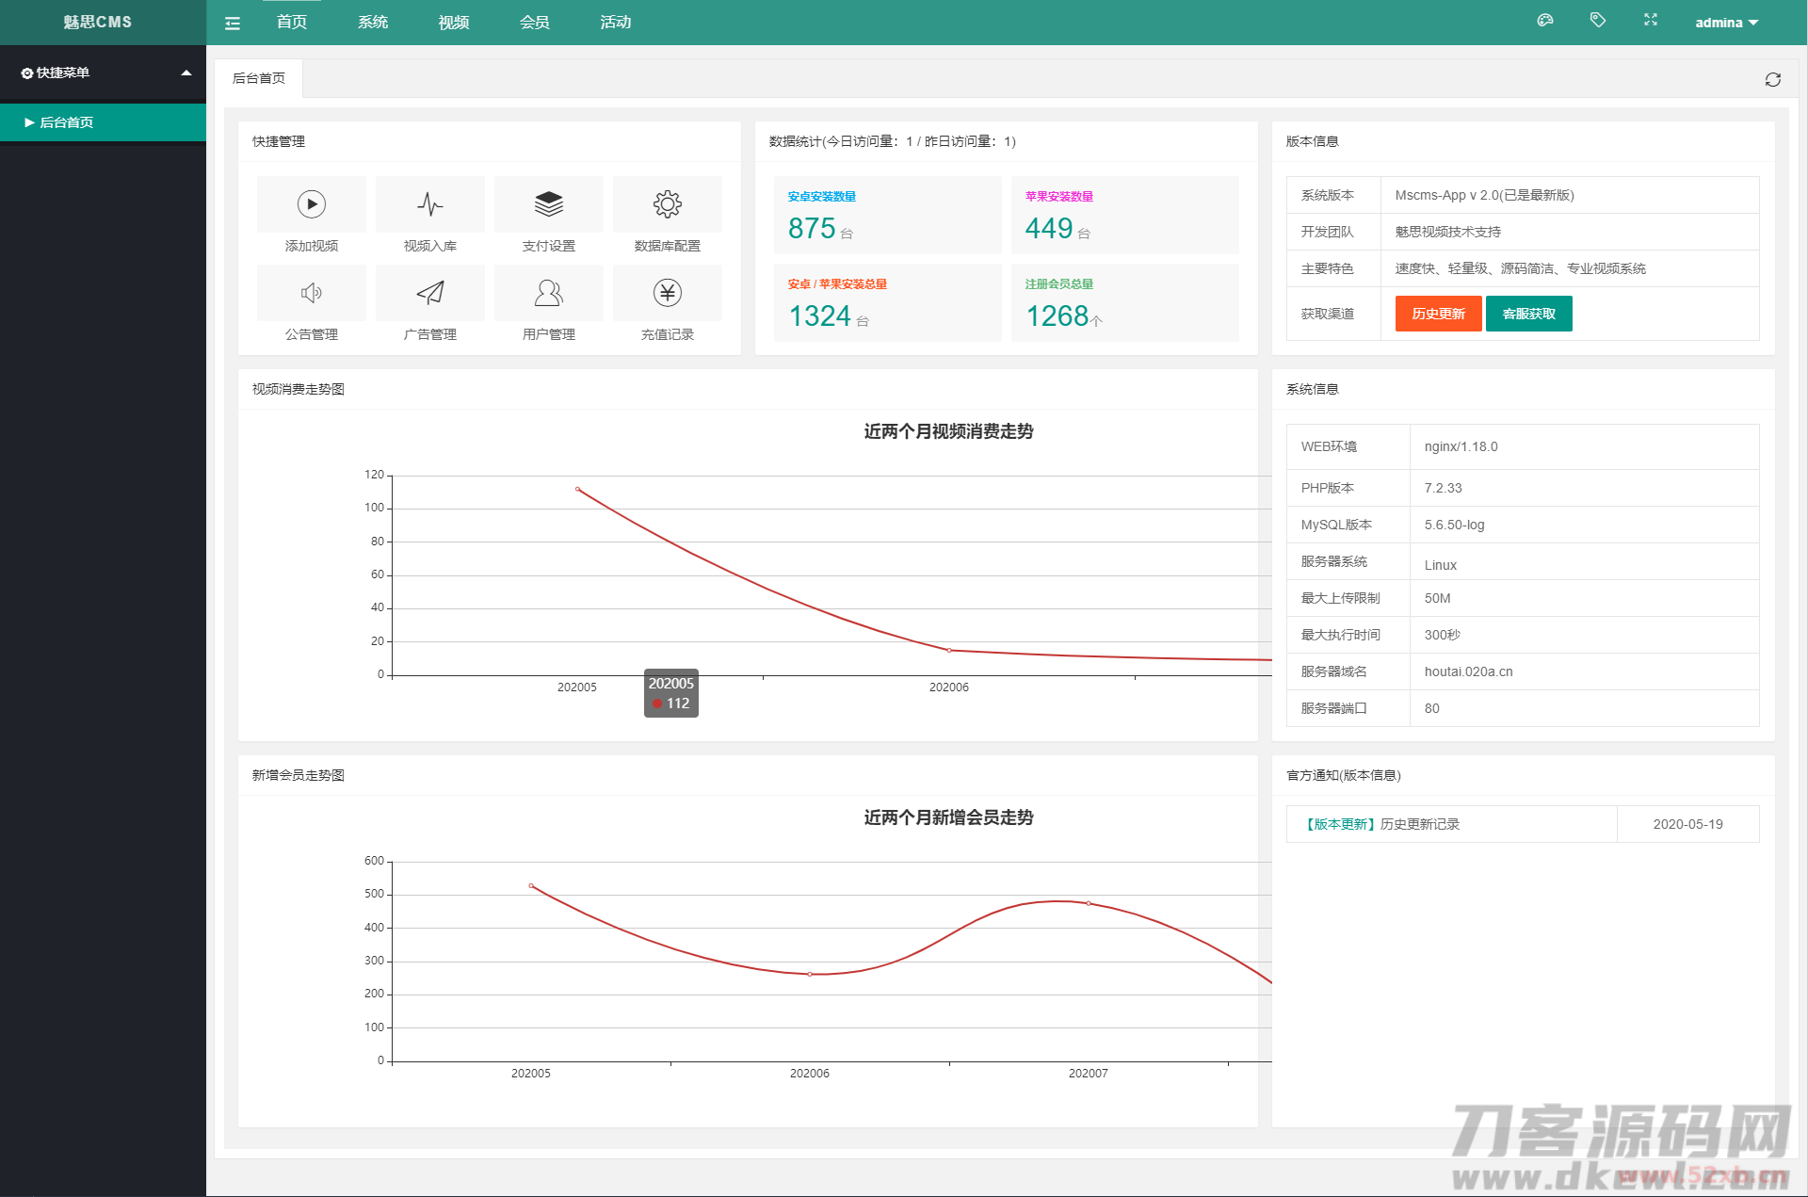Viewport: 1808px width, 1197px height.
Task: Open ad management paper plane icon
Action: 430,293
